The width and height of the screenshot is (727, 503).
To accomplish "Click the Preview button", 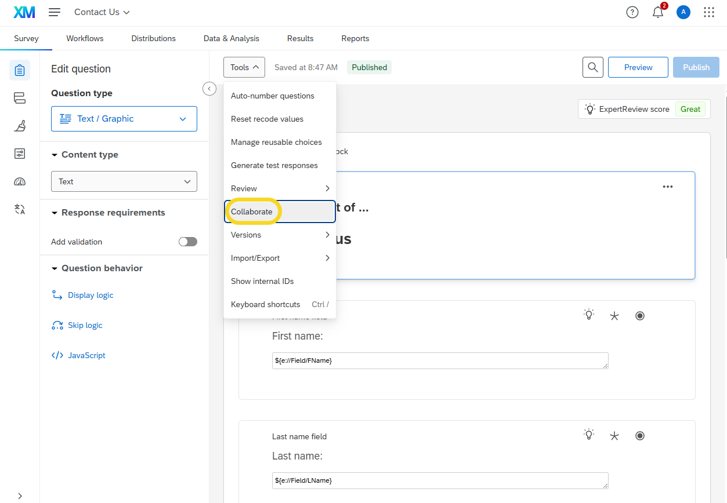I will click(x=638, y=67).
